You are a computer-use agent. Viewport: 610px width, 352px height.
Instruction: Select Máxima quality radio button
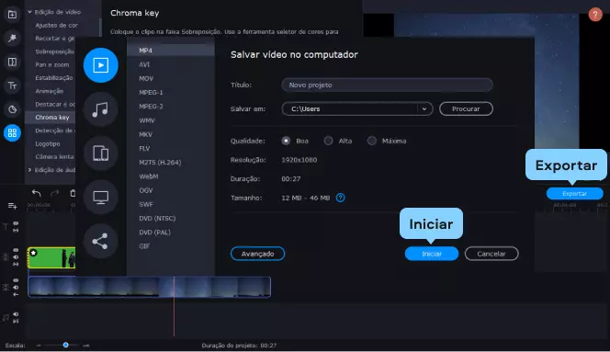tap(372, 141)
